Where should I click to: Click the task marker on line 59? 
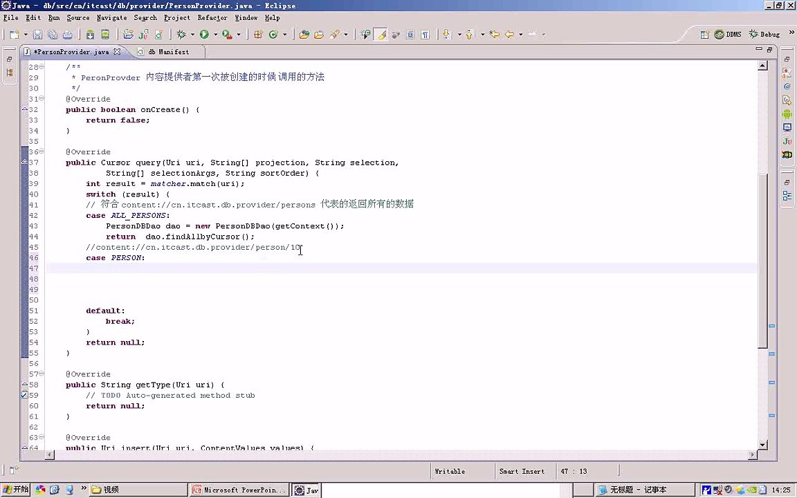click(24, 396)
